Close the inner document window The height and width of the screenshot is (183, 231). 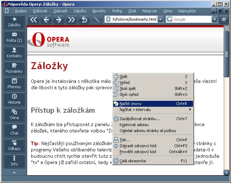(x=226, y=11)
